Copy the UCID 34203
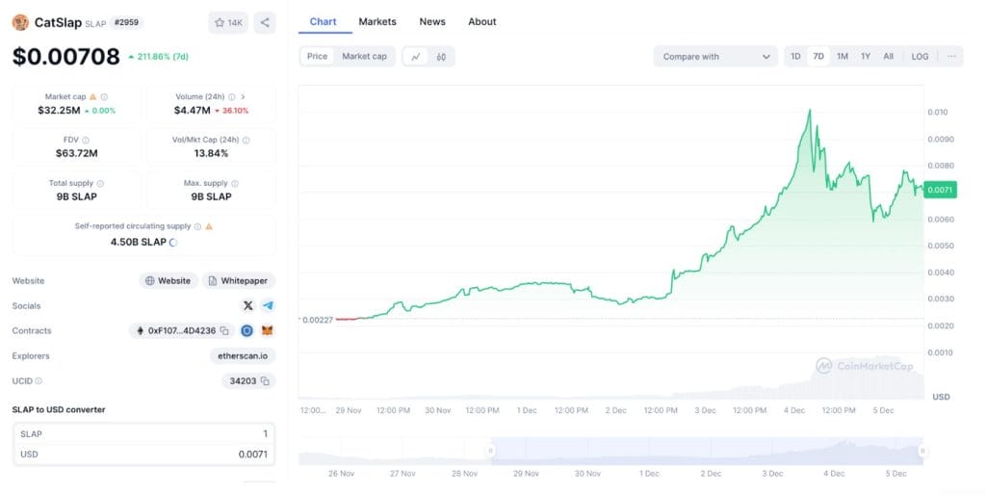The image size is (986, 495). click(x=265, y=381)
